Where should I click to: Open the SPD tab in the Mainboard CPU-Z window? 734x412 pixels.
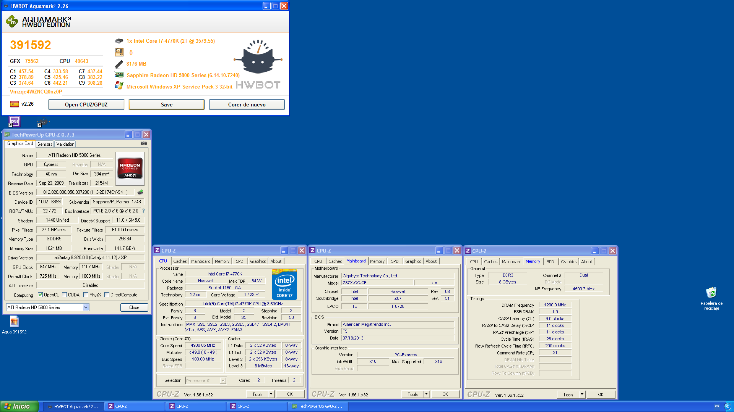[x=395, y=261]
